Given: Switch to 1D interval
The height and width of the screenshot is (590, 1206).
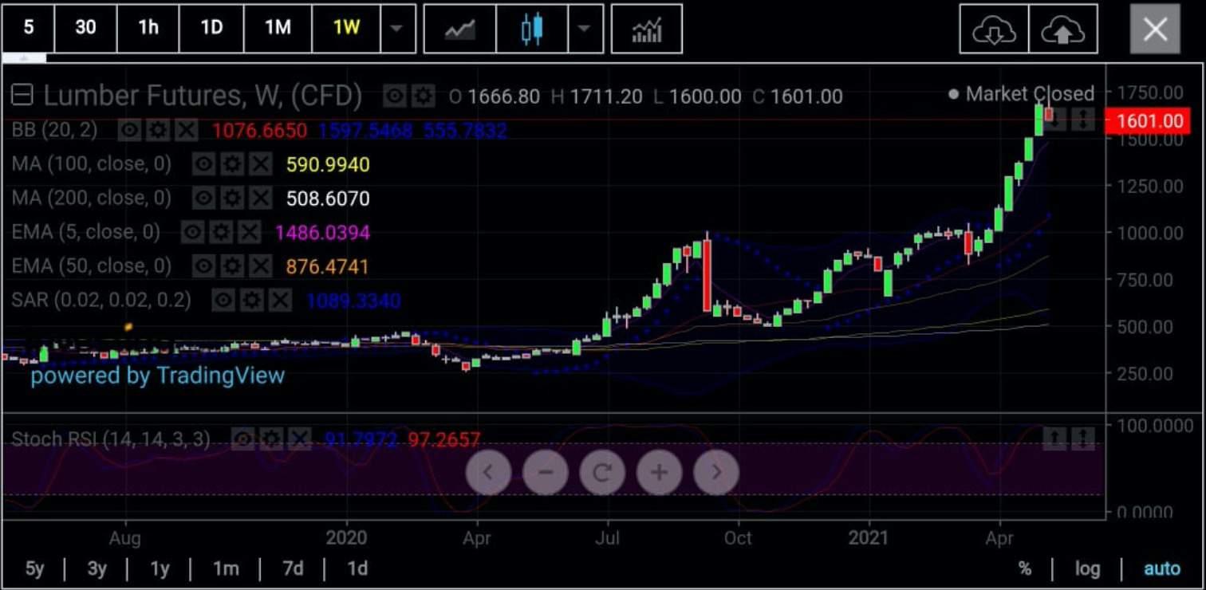Looking at the screenshot, I should pyautogui.click(x=211, y=29).
